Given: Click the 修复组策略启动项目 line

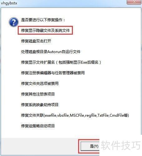Looking at the screenshot, I should [38, 126].
